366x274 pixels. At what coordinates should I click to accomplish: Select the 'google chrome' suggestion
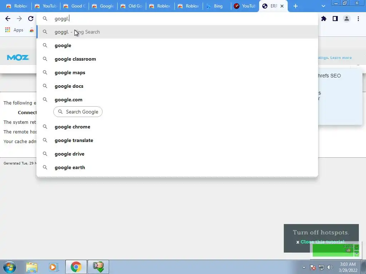click(x=177, y=127)
